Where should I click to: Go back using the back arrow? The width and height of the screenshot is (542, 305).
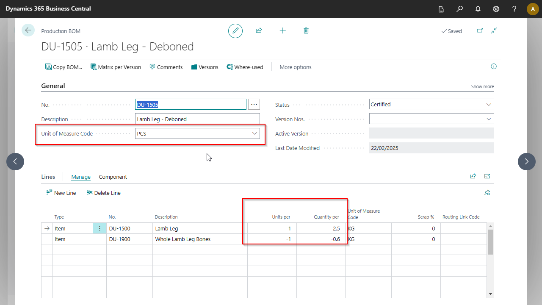[x=28, y=30]
